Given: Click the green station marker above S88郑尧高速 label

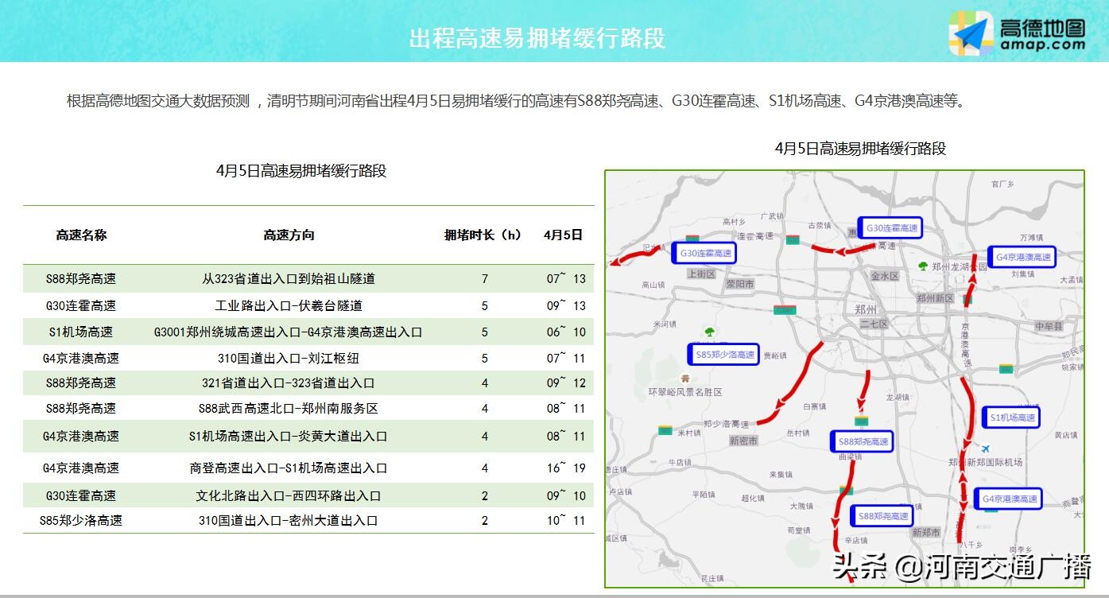Looking at the screenshot, I should [x=861, y=421].
